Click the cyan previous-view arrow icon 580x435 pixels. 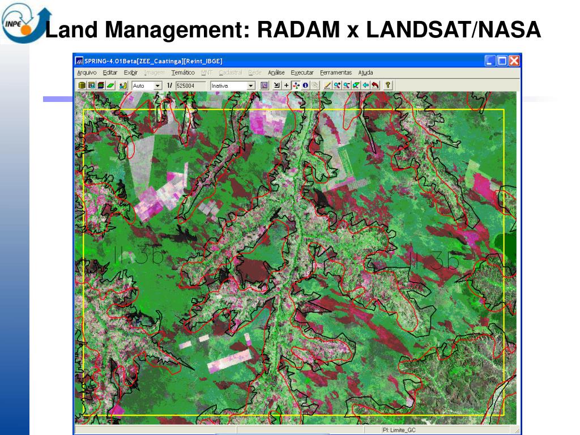click(365, 86)
